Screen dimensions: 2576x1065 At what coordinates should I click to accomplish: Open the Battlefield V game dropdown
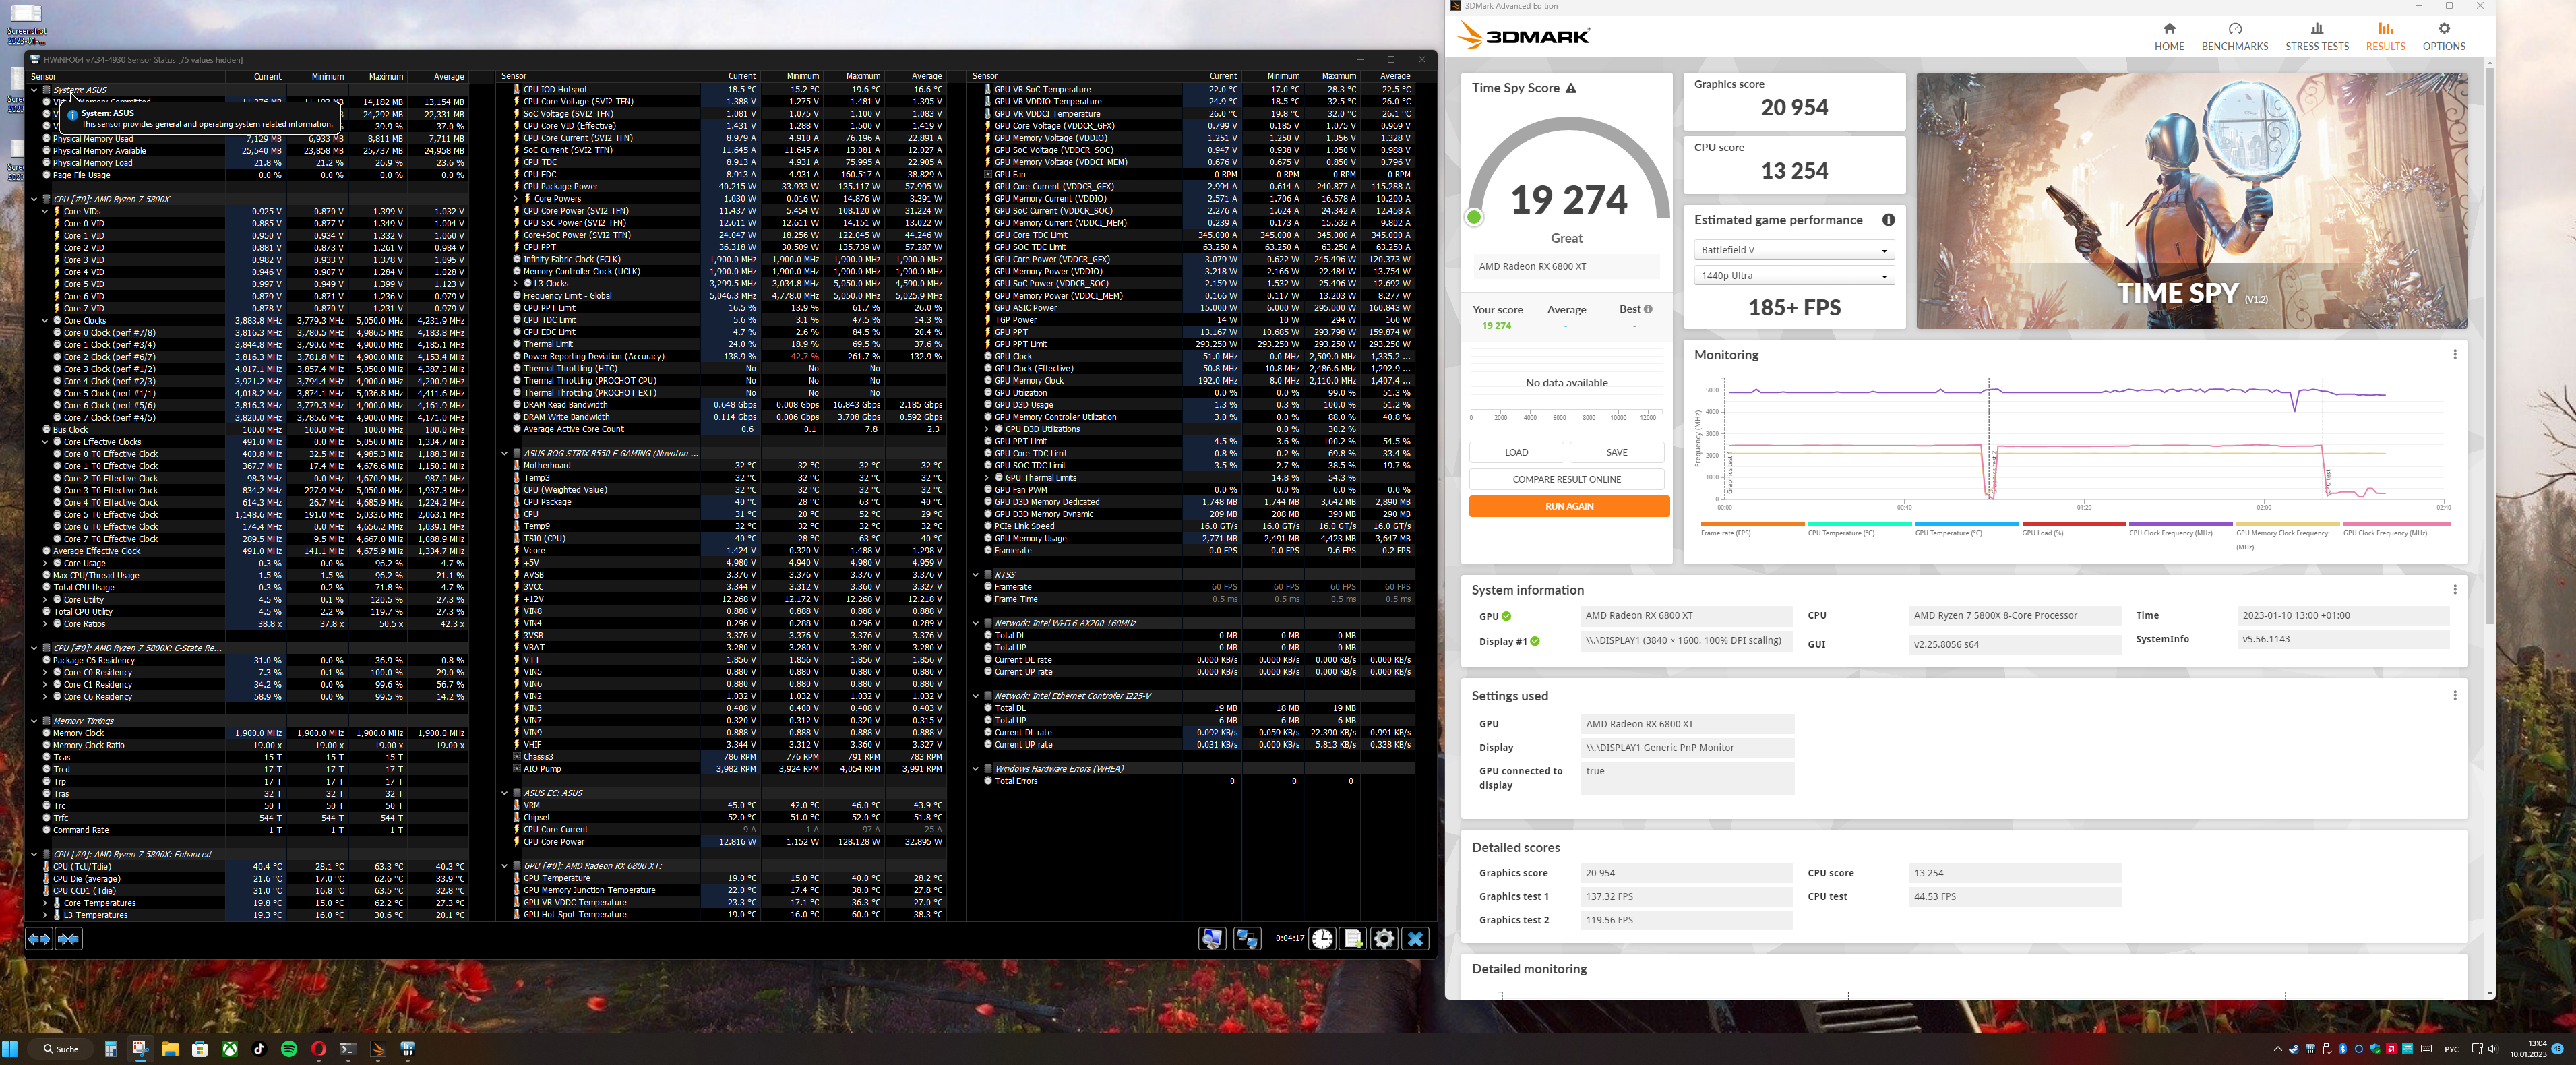tap(1794, 250)
